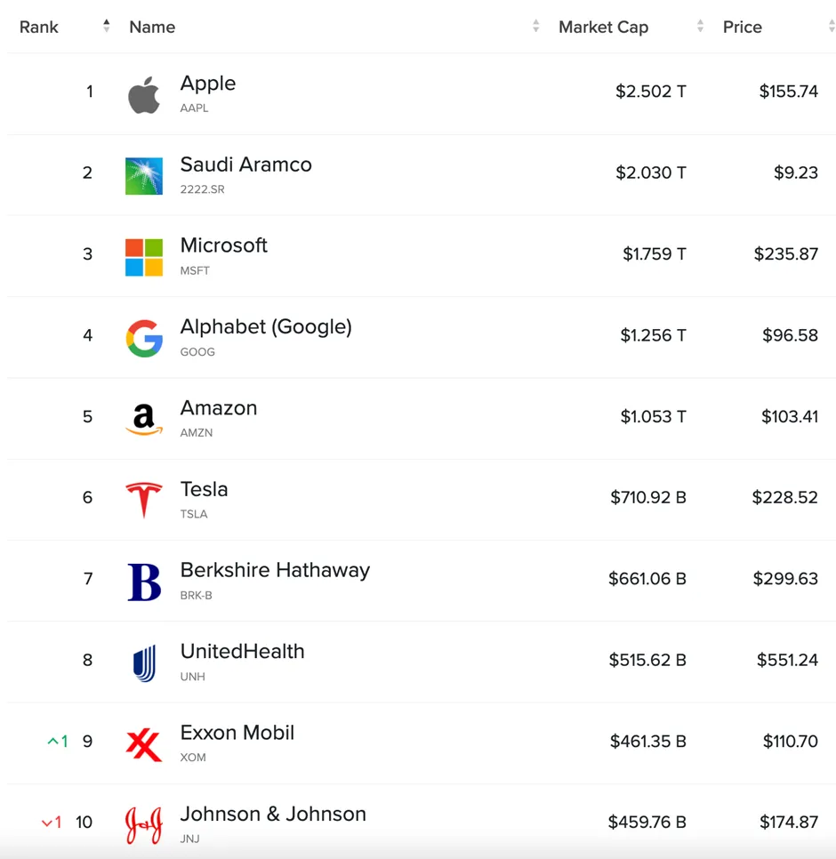Open the Berkshire Hathaway name link
Screen dimensions: 836x859
[x=275, y=571]
